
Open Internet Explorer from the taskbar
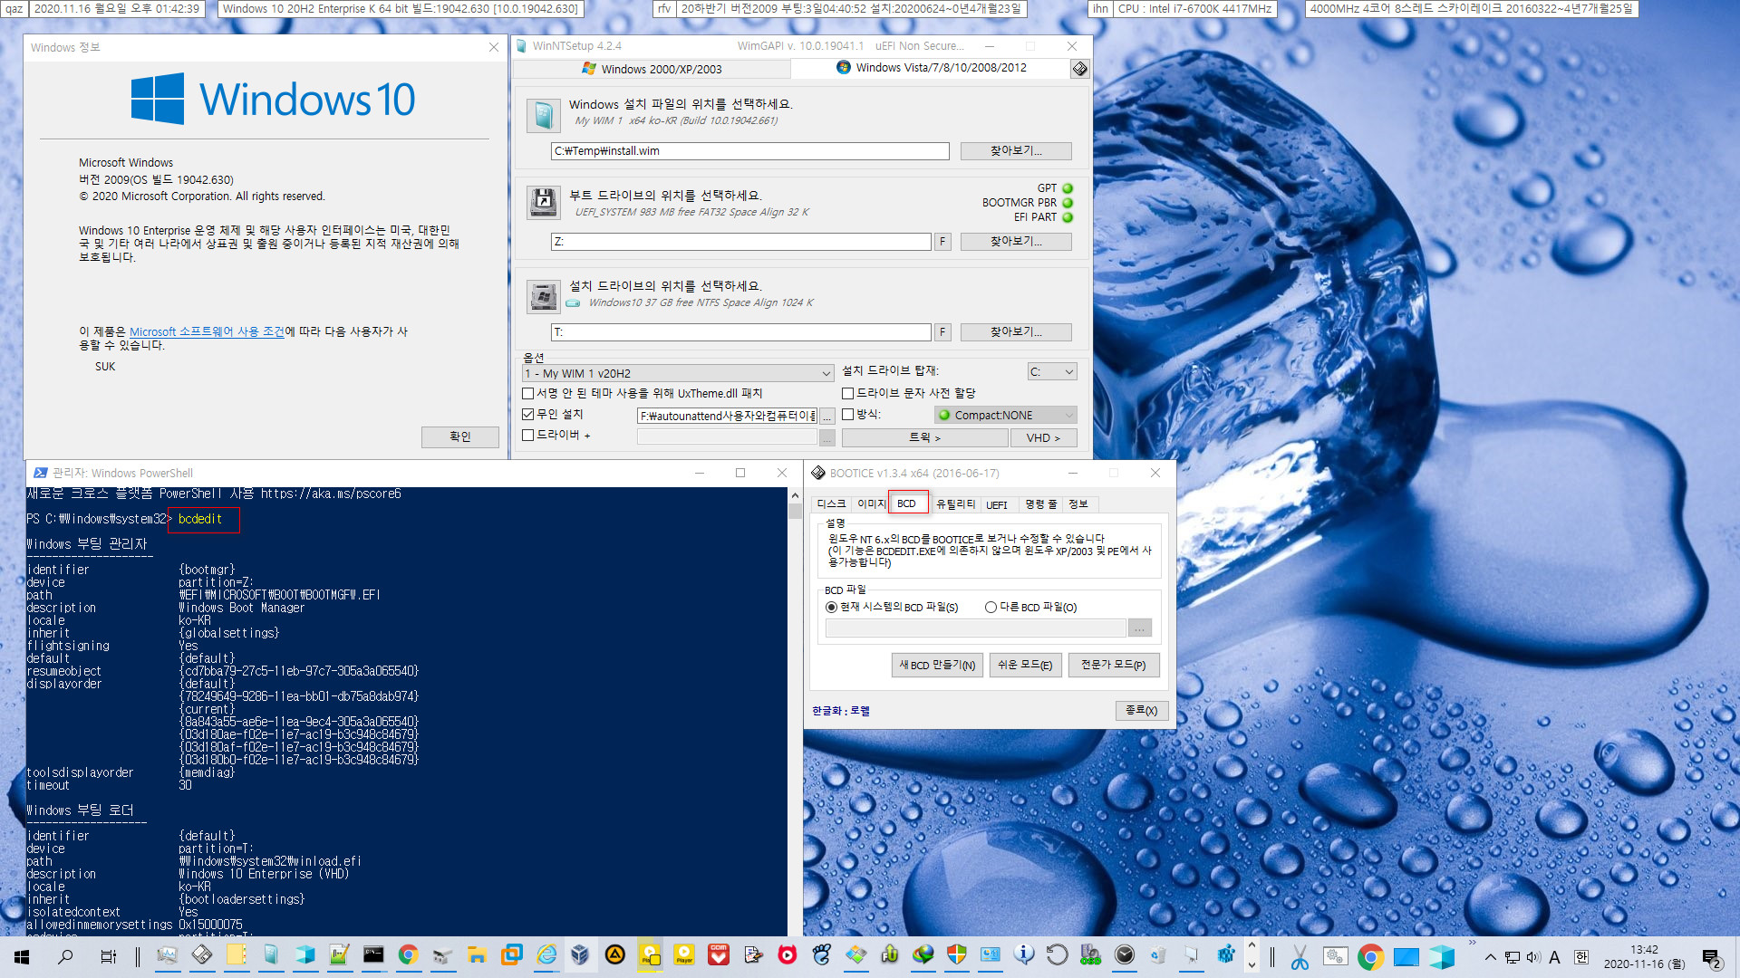pos(546,954)
